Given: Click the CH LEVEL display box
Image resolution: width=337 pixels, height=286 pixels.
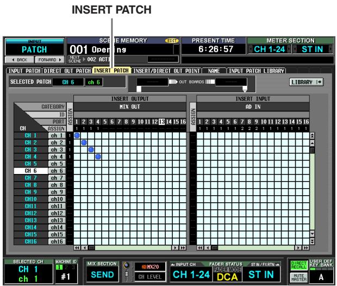Looking at the screenshot, I should pyautogui.click(x=150, y=277).
